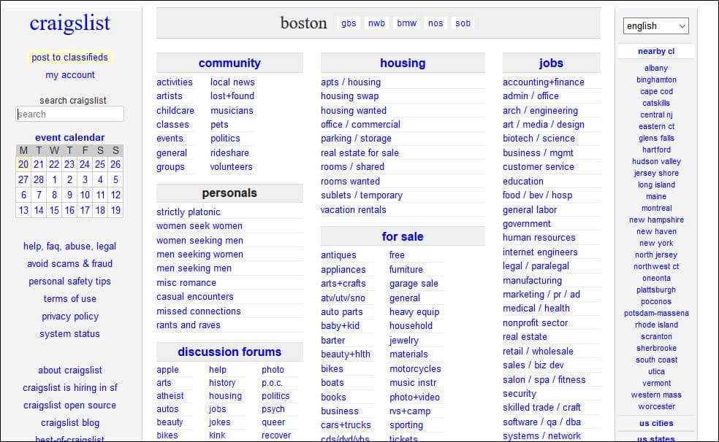Image resolution: width=719 pixels, height=442 pixels.
Task: Open motorcycles for sale
Action: [x=415, y=369]
